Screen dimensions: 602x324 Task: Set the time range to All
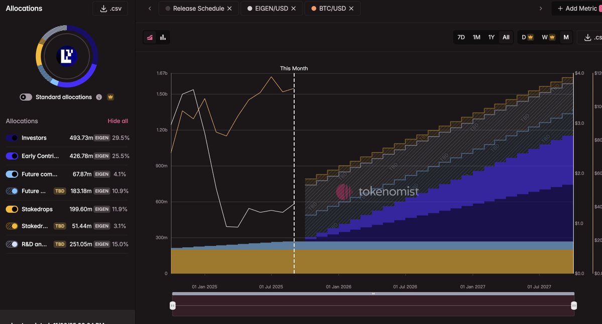(x=506, y=37)
